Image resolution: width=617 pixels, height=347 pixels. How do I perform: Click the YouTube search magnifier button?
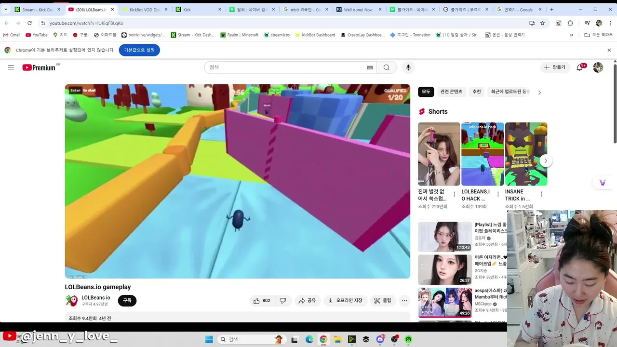click(x=386, y=67)
